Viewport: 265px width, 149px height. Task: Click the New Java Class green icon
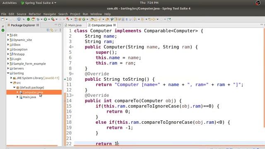point(84,19)
